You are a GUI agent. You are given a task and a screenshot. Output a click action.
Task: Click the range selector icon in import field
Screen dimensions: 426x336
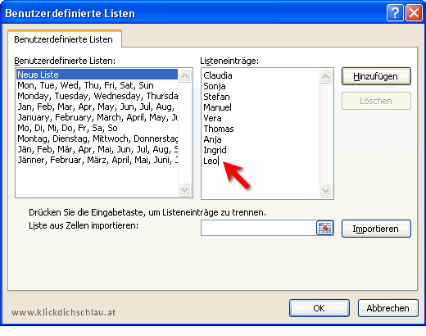pyautogui.click(x=324, y=228)
